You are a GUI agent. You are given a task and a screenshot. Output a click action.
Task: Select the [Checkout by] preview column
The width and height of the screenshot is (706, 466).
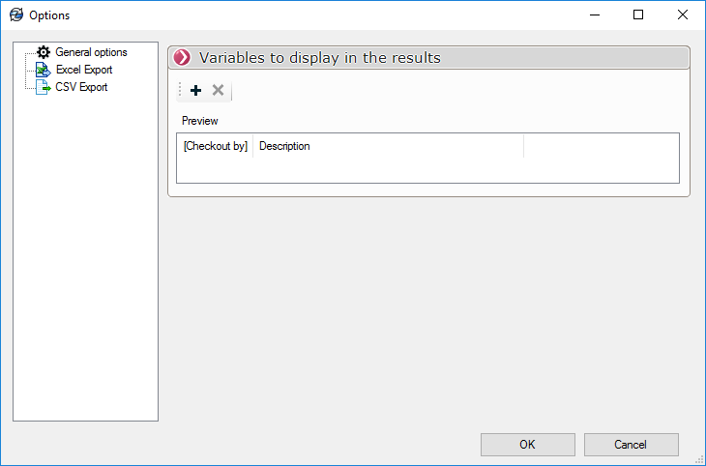click(215, 146)
